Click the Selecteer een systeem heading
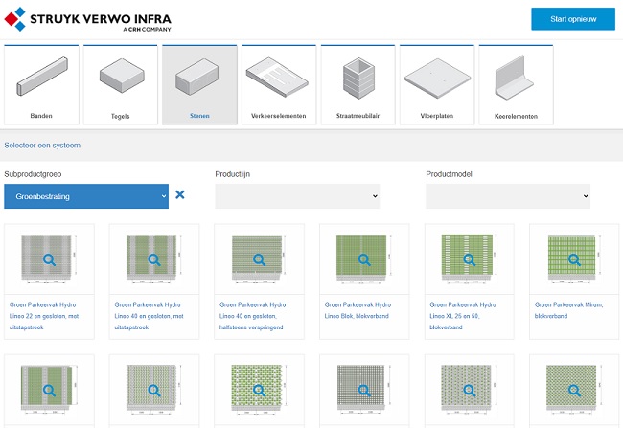623x428 pixels. [x=42, y=146]
